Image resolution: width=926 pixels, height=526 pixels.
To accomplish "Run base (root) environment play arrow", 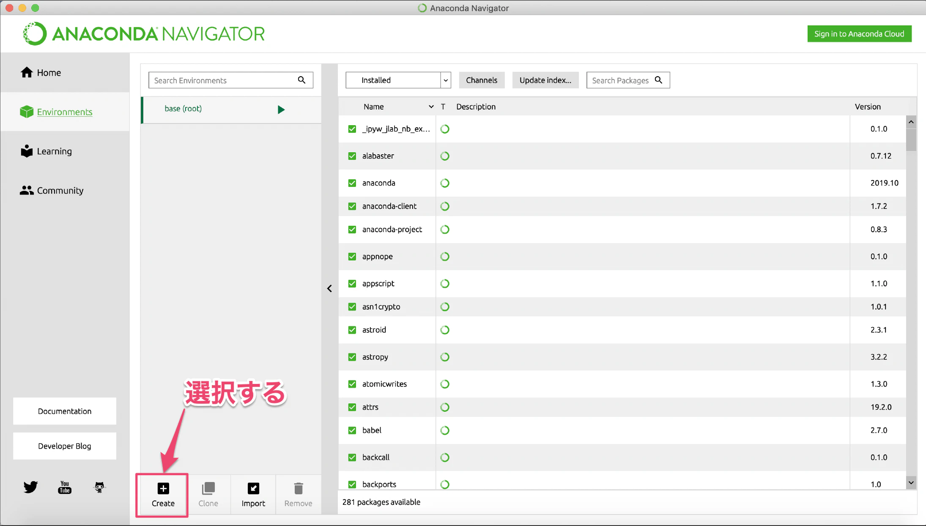I will coord(281,110).
